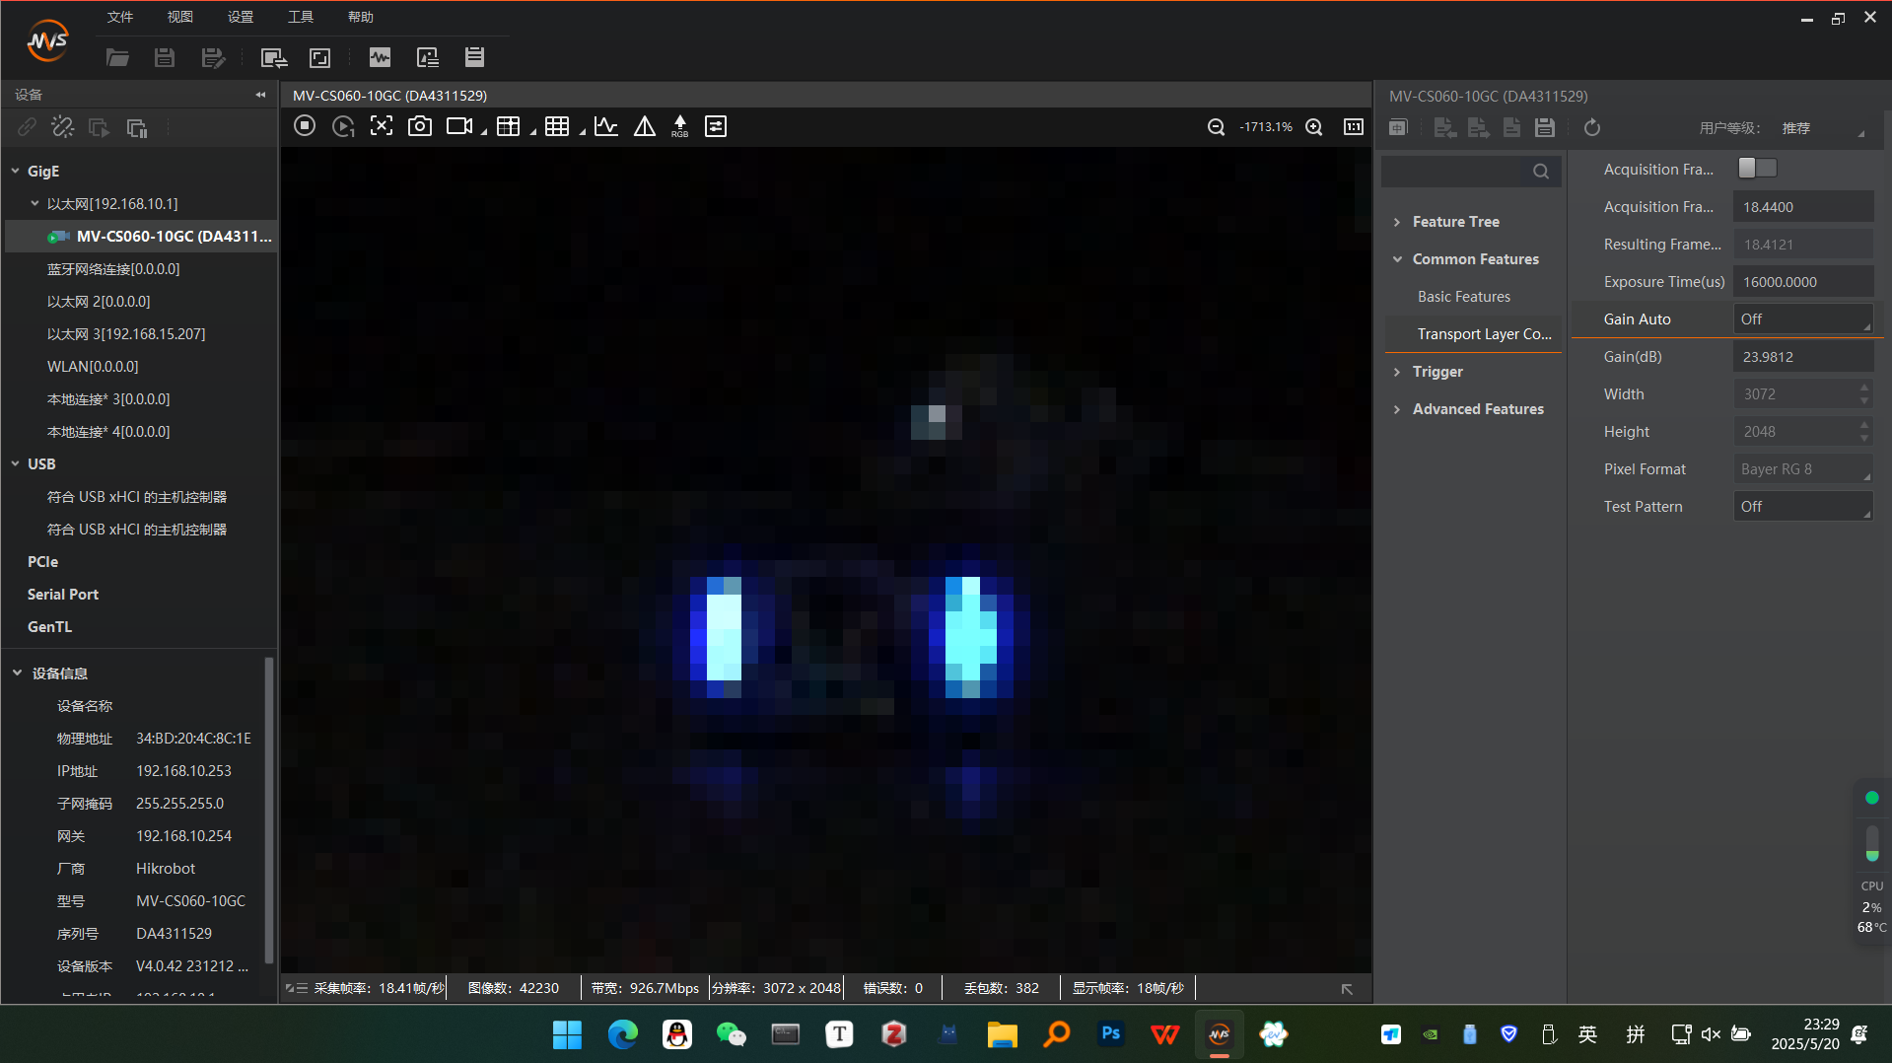1892x1063 pixels.
Task: Expand the Feature Tree section
Action: click(x=1455, y=222)
